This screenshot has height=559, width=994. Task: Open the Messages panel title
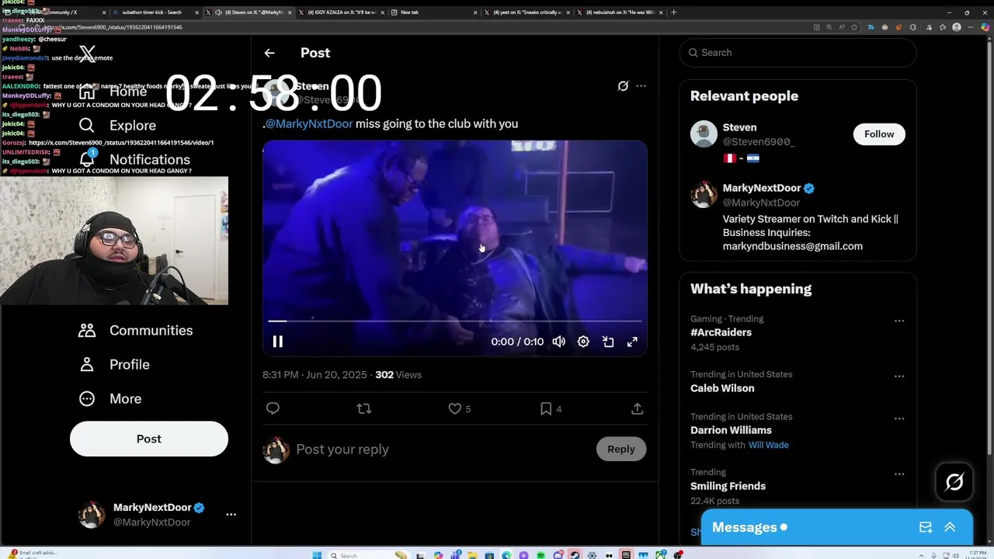pyautogui.click(x=744, y=527)
